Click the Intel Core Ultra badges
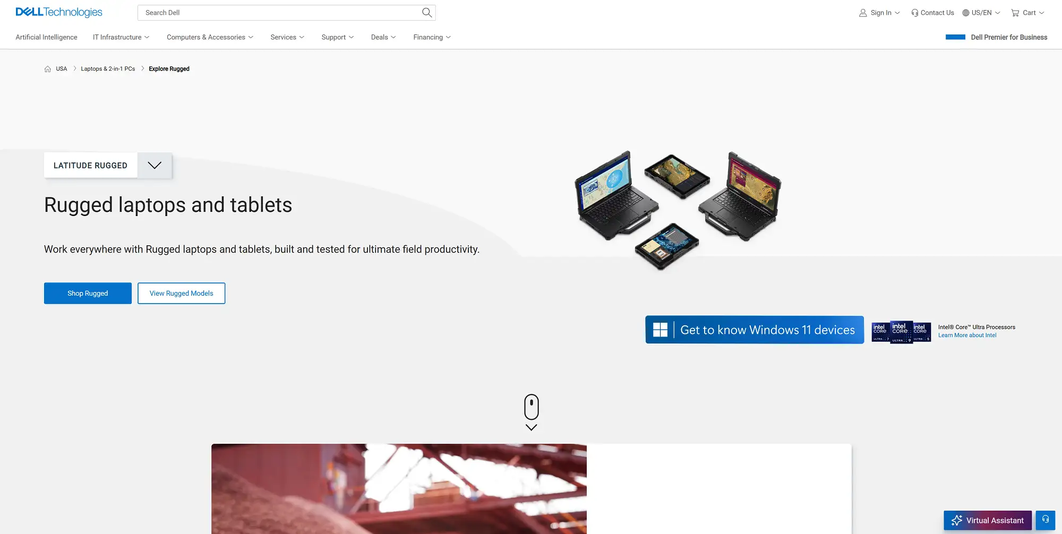The height and width of the screenshot is (534, 1062). point(901,332)
